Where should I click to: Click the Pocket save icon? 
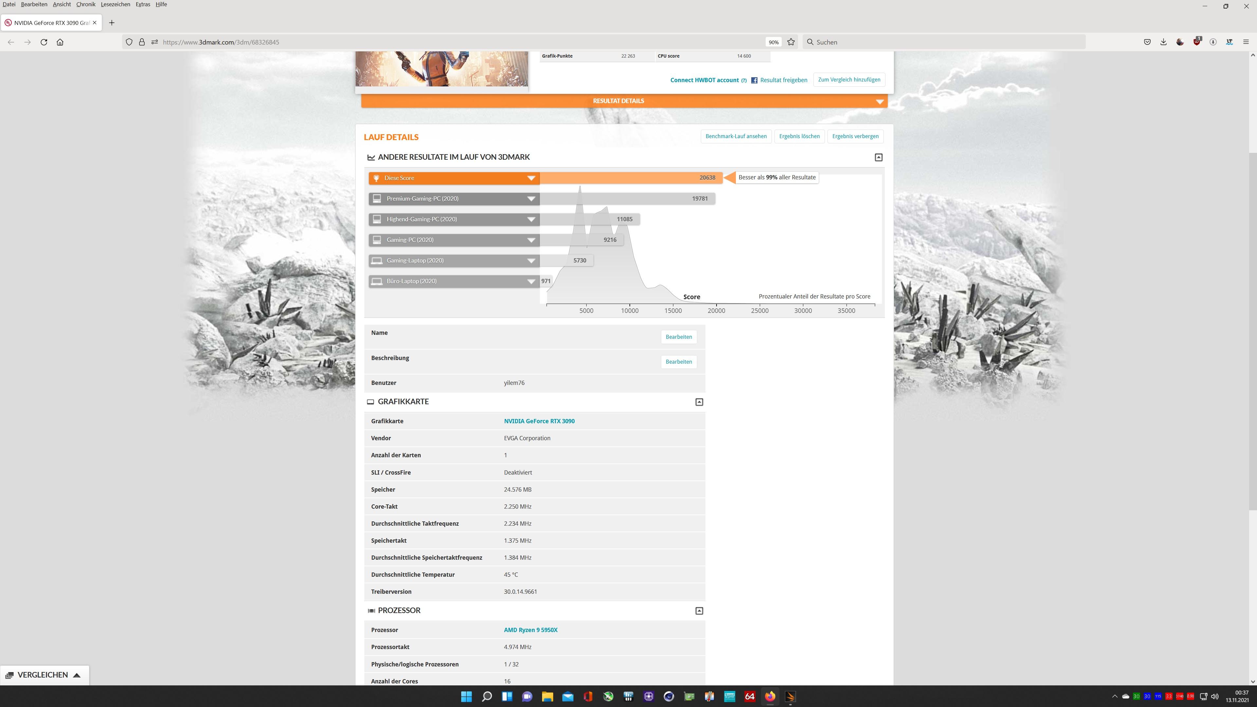(1147, 42)
